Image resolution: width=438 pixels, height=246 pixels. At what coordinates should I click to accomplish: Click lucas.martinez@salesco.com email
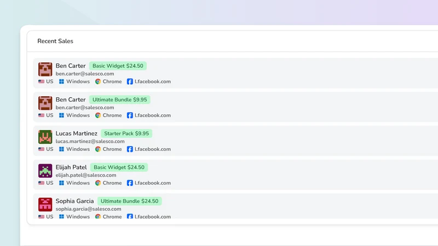click(90, 142)
